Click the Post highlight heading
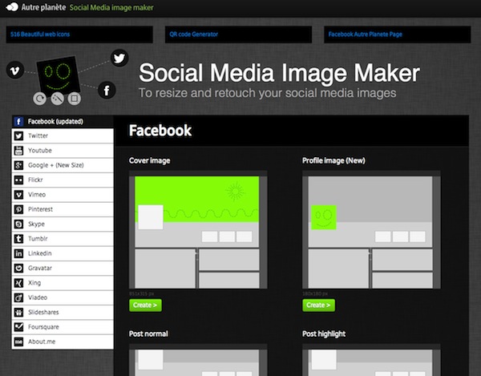Viewport: 481px width, 376px height. click(x=324, y=334)
